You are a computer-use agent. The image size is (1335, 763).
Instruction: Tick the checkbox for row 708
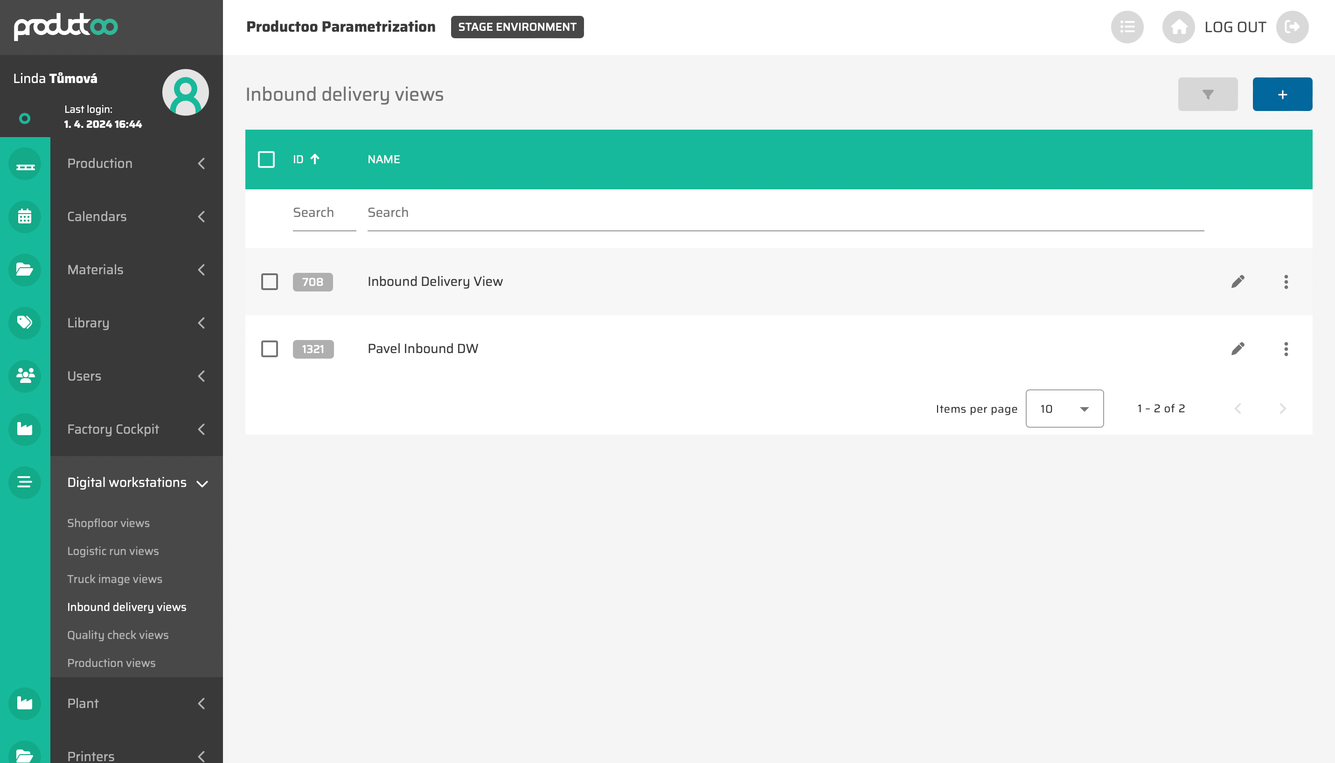pos(270,282)
